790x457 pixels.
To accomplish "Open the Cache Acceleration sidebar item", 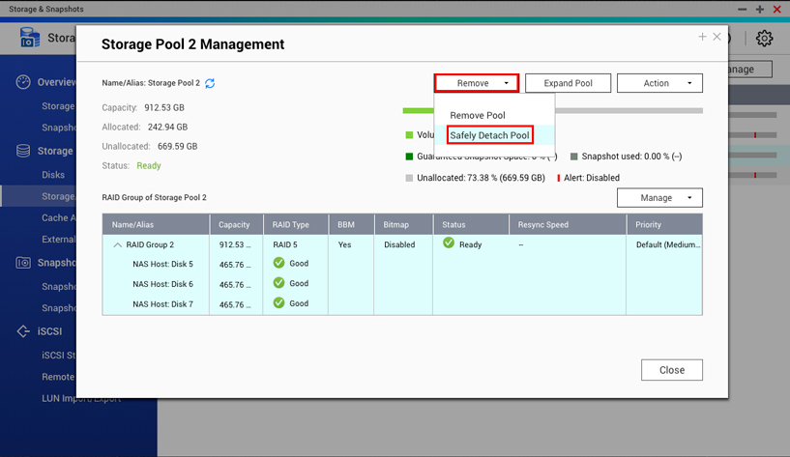I will (58, 218).
